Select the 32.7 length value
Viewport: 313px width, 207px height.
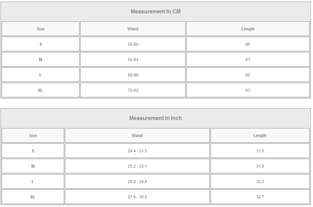coord(260,197)
